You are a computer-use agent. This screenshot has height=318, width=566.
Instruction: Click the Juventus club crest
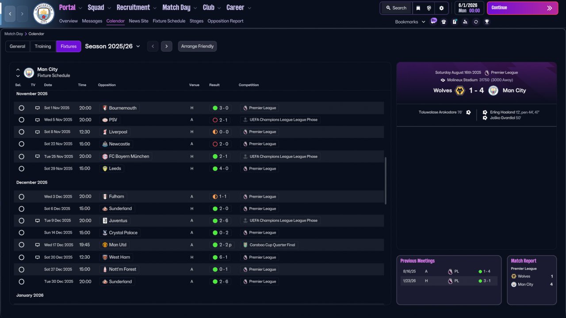(x=105, y=220)
